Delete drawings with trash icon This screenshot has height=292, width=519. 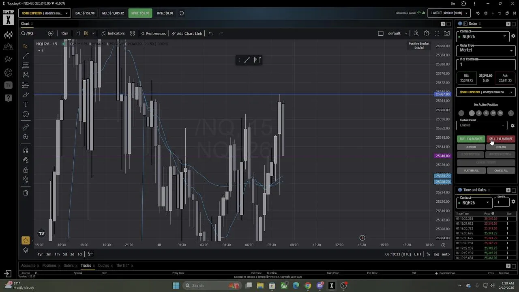coord(26,193)
